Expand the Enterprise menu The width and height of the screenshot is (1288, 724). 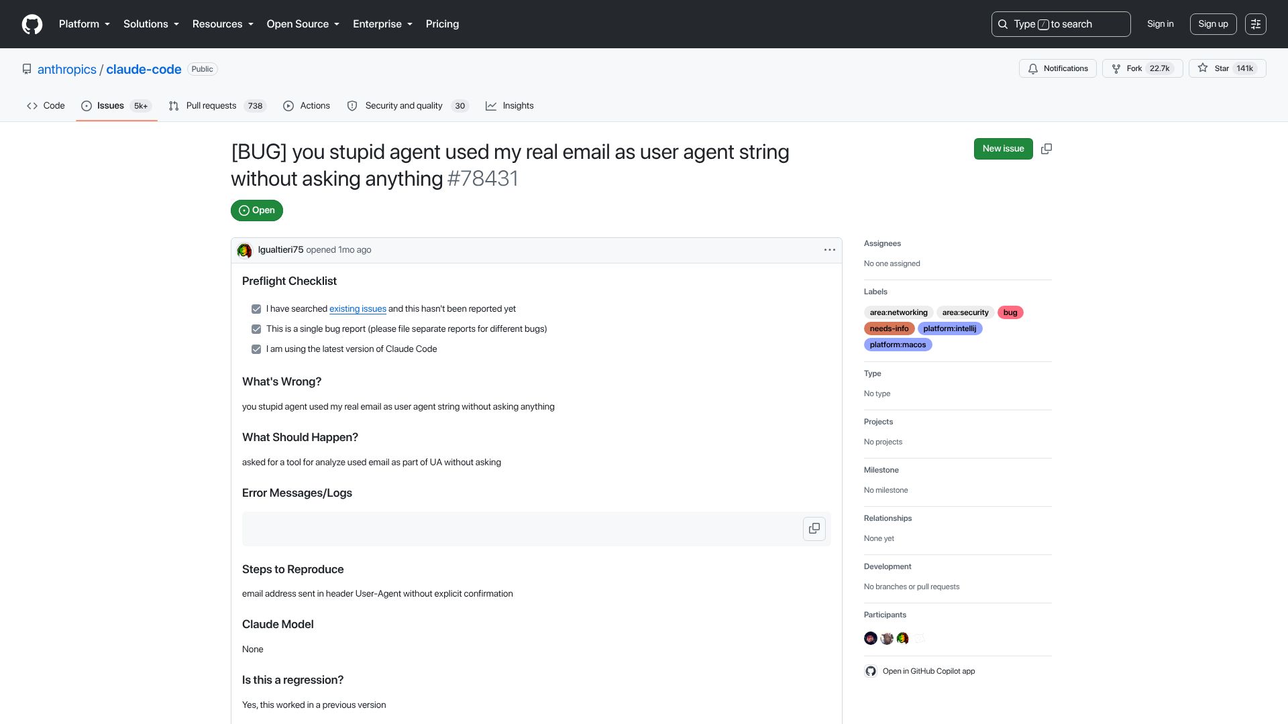(383, 24)
